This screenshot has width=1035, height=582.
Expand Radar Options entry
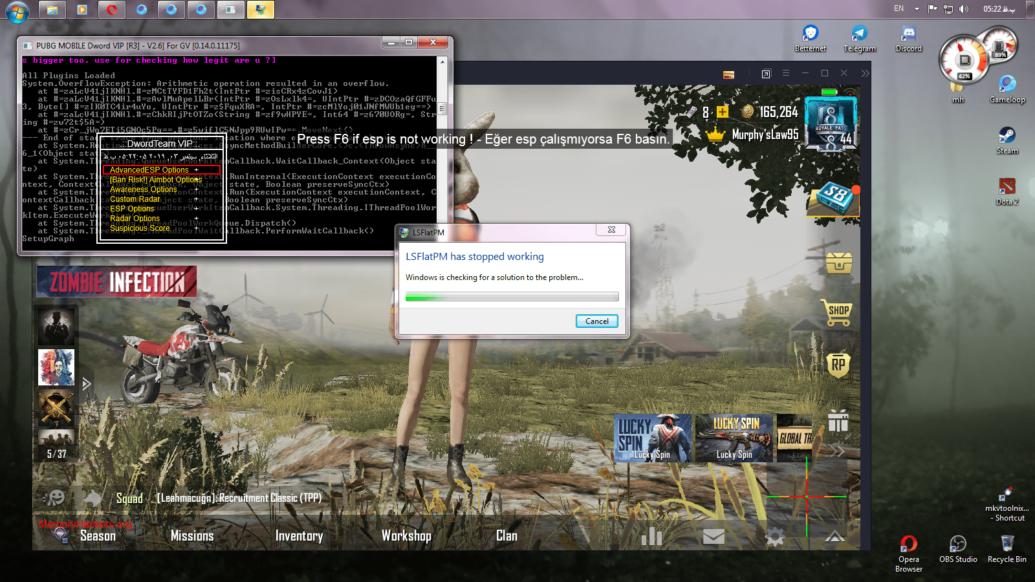tap(154, 219)
